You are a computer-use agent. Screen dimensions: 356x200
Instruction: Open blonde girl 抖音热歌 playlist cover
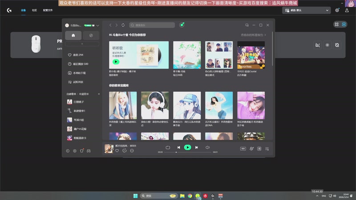click(x=123, y=105)
